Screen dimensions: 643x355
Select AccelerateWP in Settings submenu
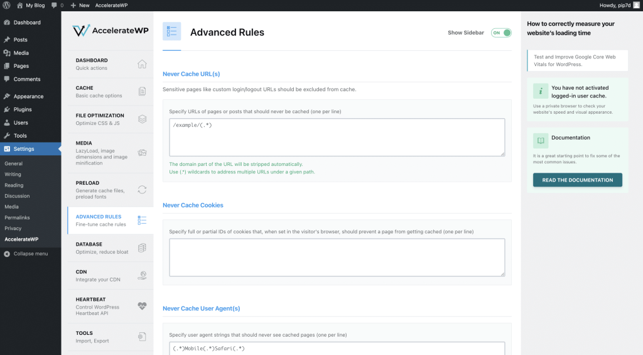21,239
